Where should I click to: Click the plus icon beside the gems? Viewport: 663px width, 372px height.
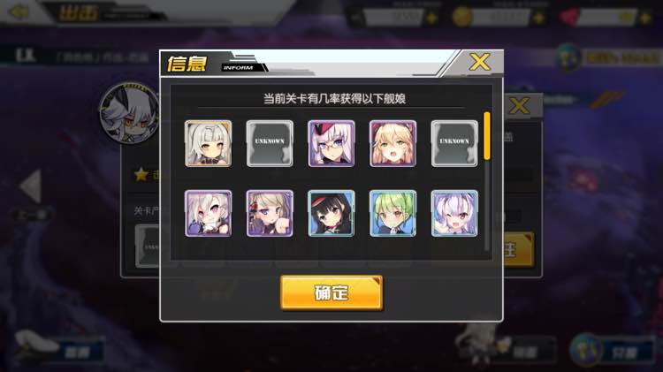click(x=644, y=19)
